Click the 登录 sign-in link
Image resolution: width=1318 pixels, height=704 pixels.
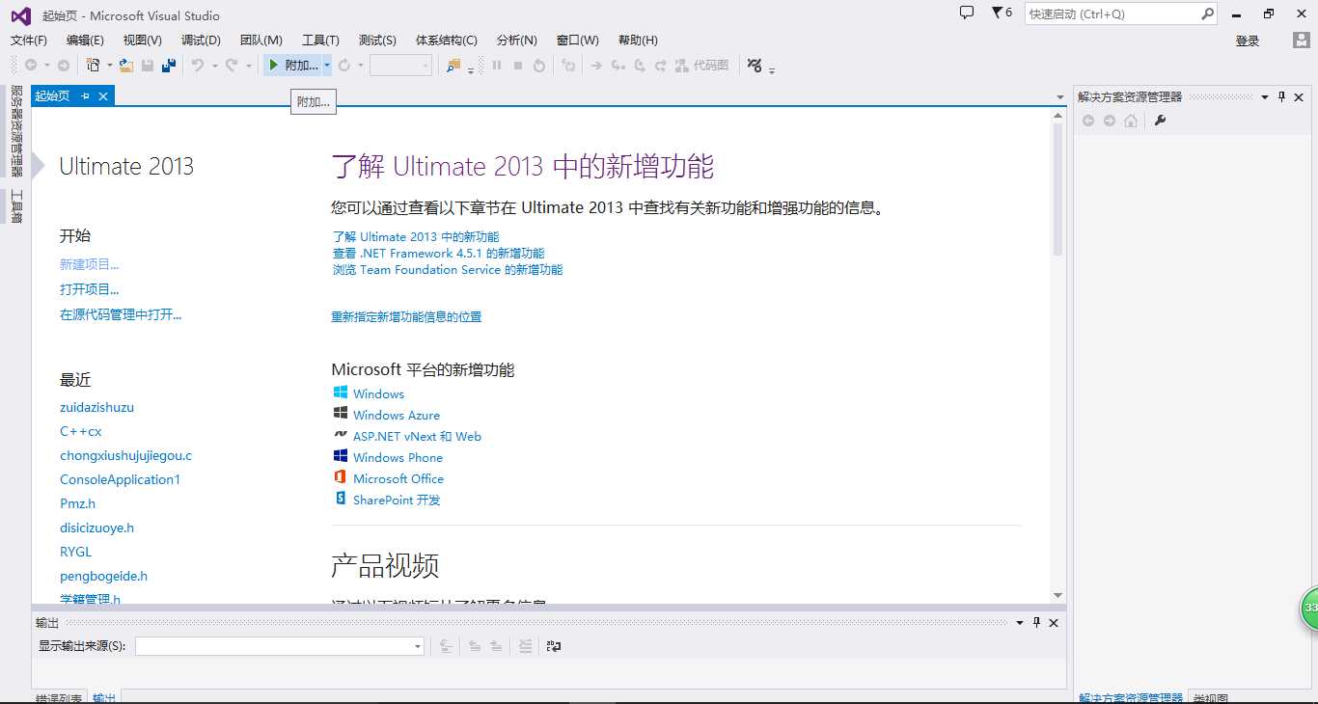[1248, 41]
